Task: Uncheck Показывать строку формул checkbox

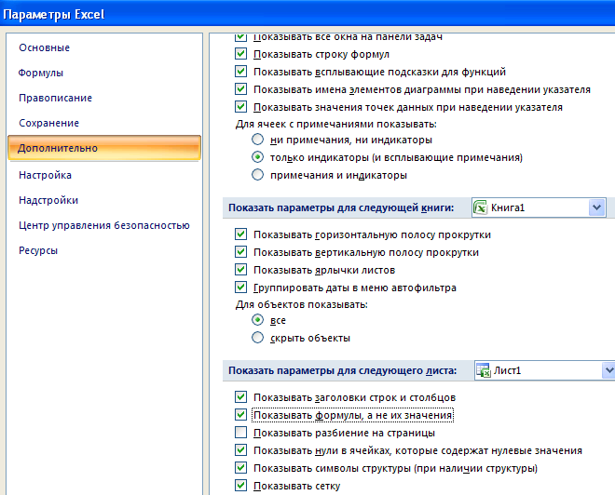Action: click(240, 54)
